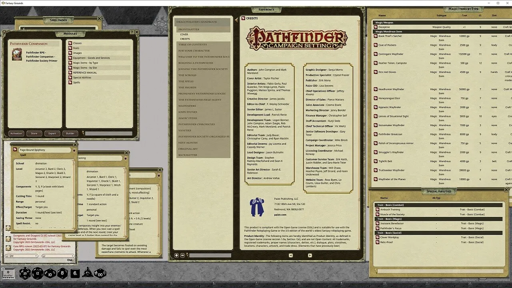Expand Dragonslayer's Handbook index header
The width and height of the screenshot is (512, 288).
pos(203,22)
